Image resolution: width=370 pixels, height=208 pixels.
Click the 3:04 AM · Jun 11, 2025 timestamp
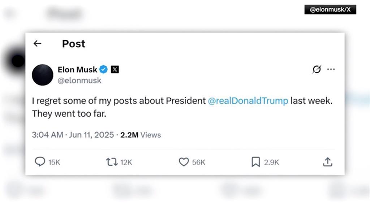(73, 135)
